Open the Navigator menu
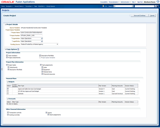The image size is (160, 128). (9, 6)
